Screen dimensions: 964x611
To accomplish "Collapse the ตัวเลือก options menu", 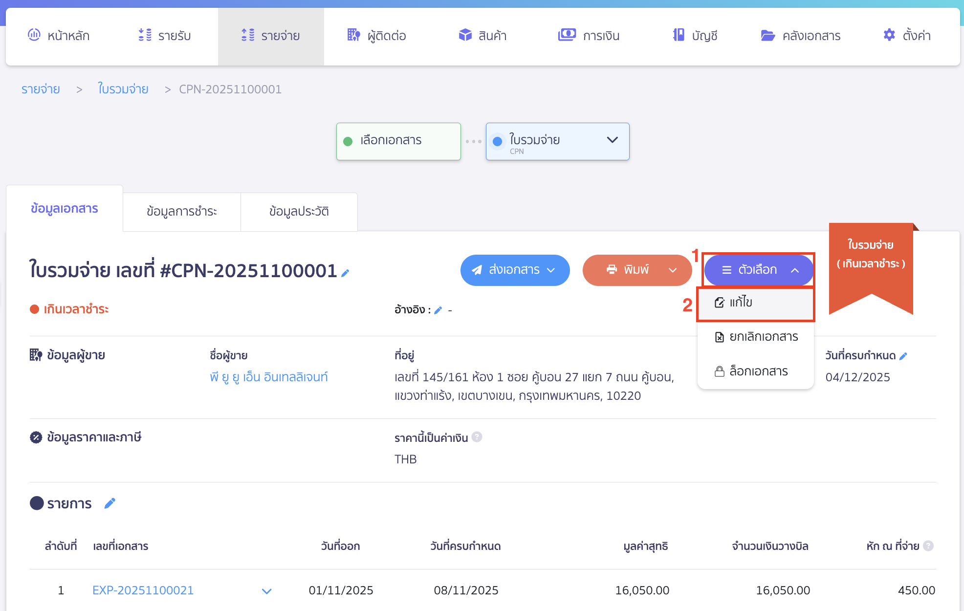I will coord(758,270).
